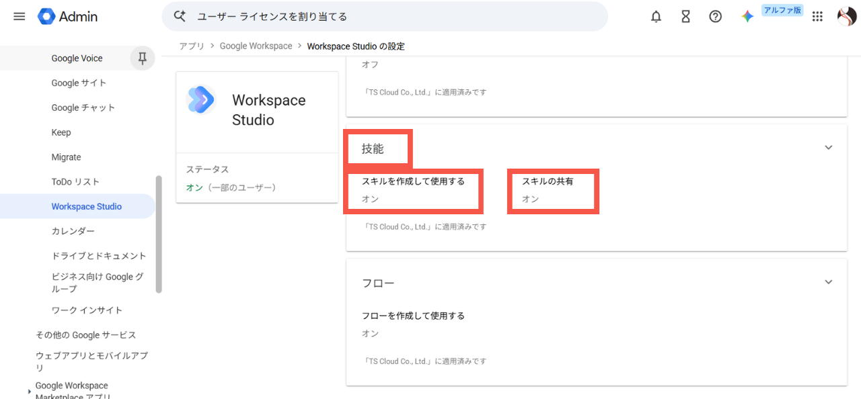
Task: Pin the Google Voice sidebar item
Action: coord(142,58)
